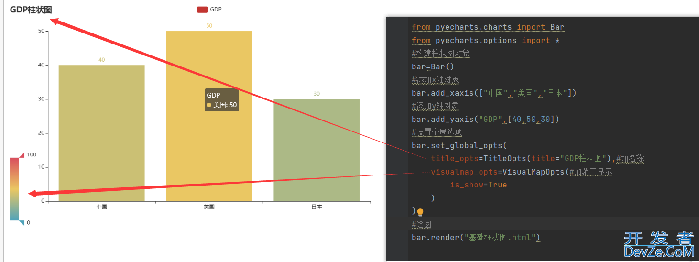Click the code line bar=Bar()
Viewport: 699px width, 262px height.
click(433, 66)
